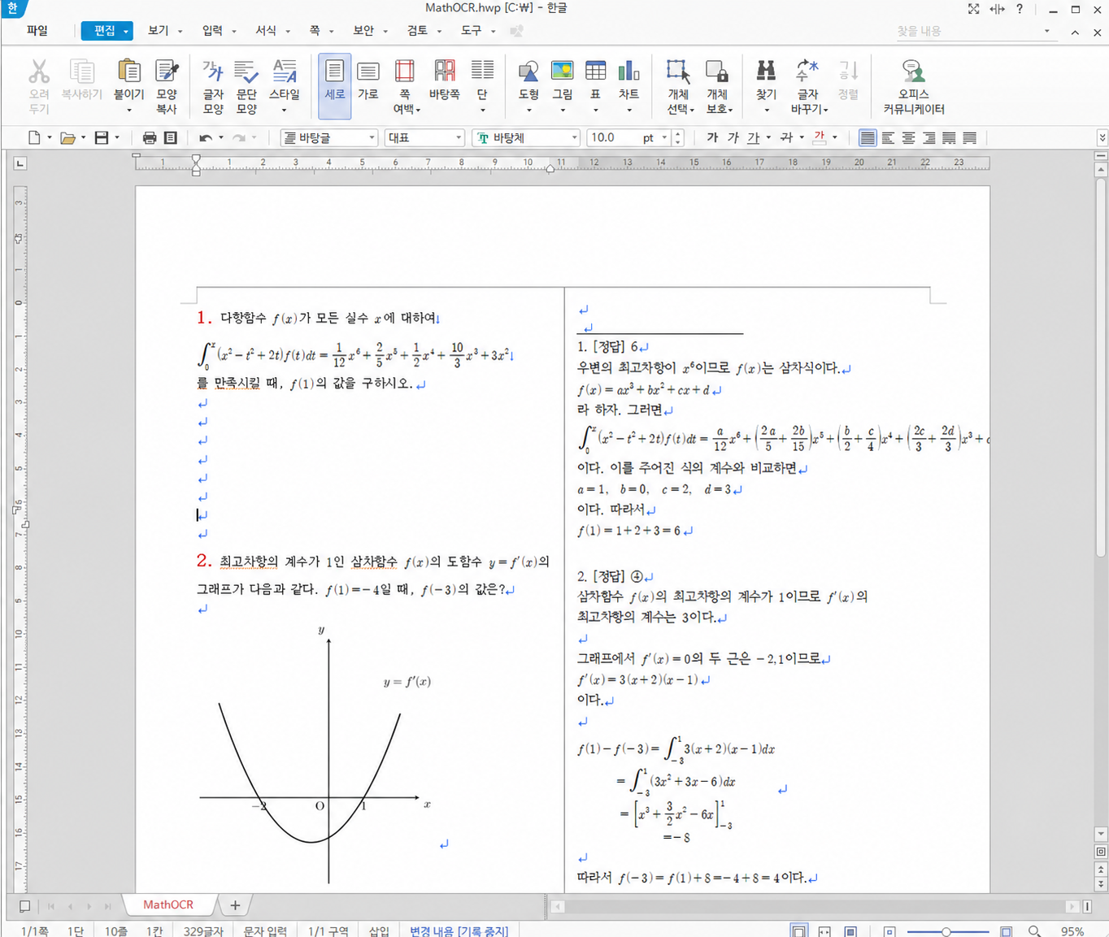1109x937 pixels.
Task: Click the print icon in quick toolbar
Action: tap(150, 138)
